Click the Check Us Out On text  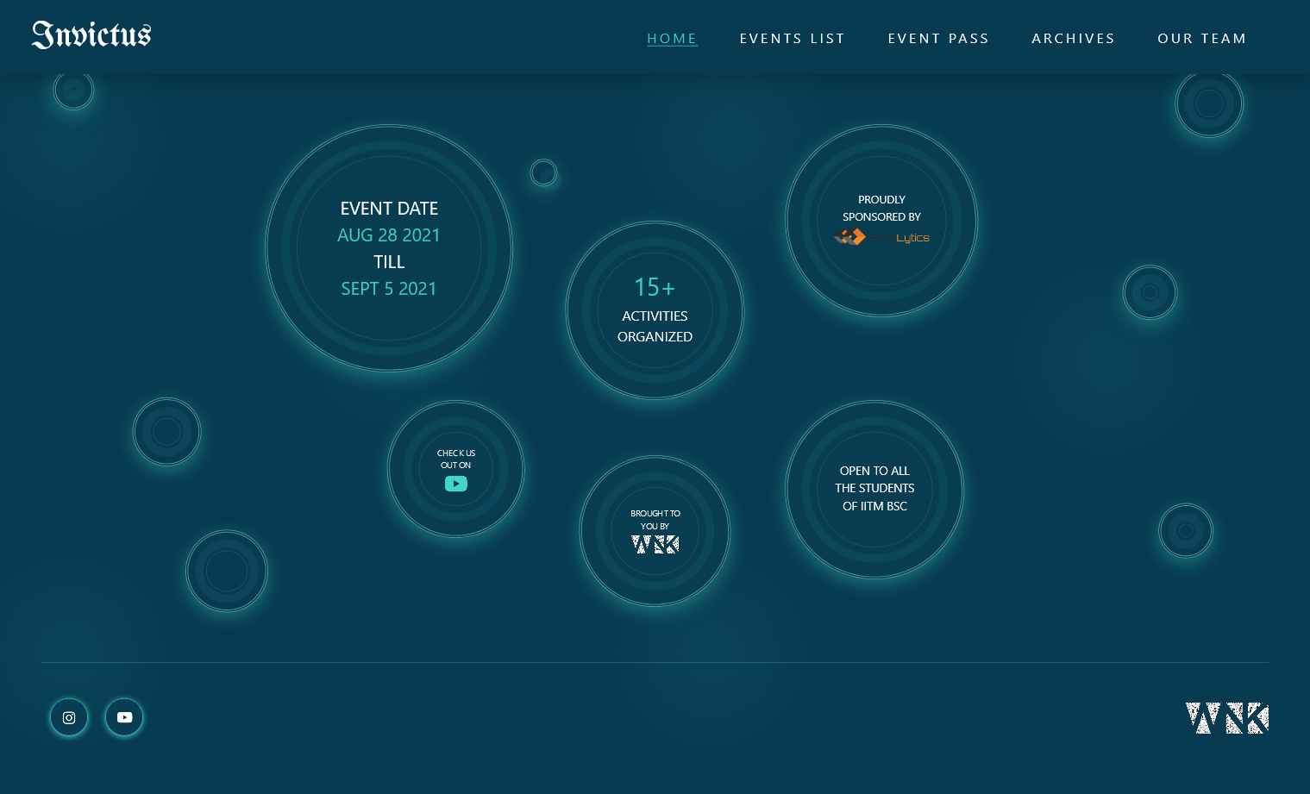(x=456, y=459)
